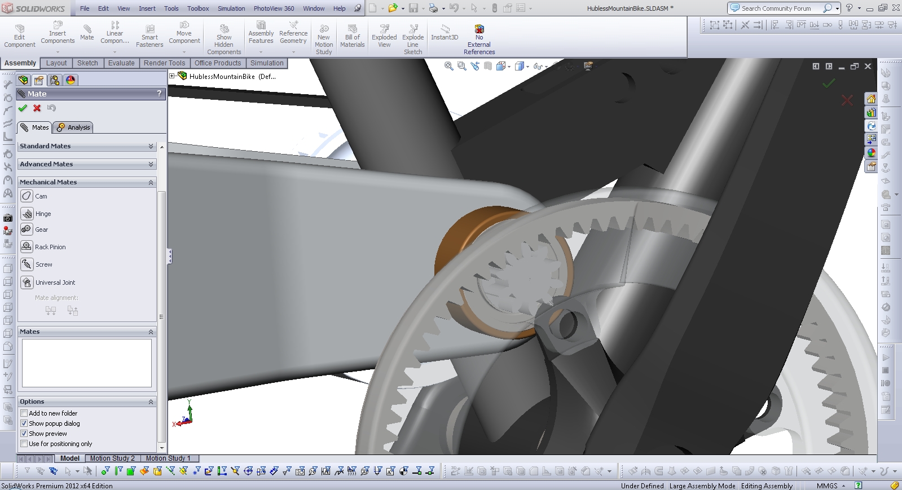
Task: Pick the Rack Pinion mate
Action: 27,247
